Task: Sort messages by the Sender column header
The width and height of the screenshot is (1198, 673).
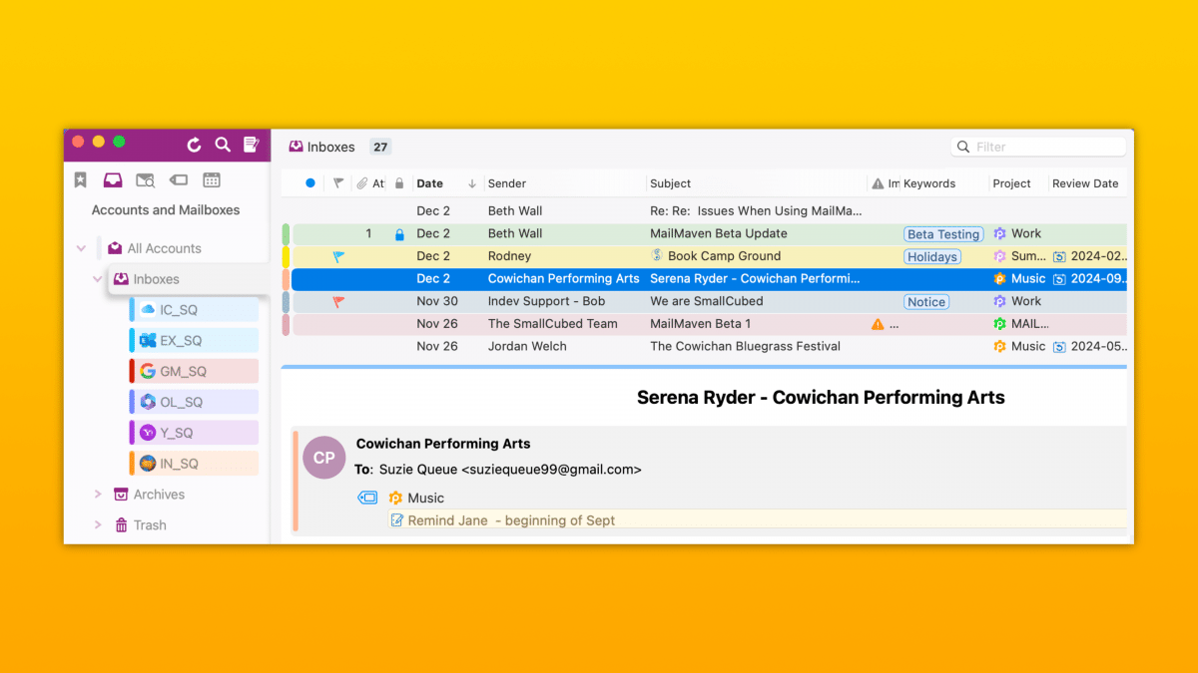Action: 507,183
